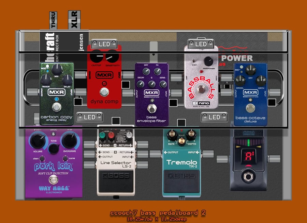Turn the envelope filter FX knob

157,71
